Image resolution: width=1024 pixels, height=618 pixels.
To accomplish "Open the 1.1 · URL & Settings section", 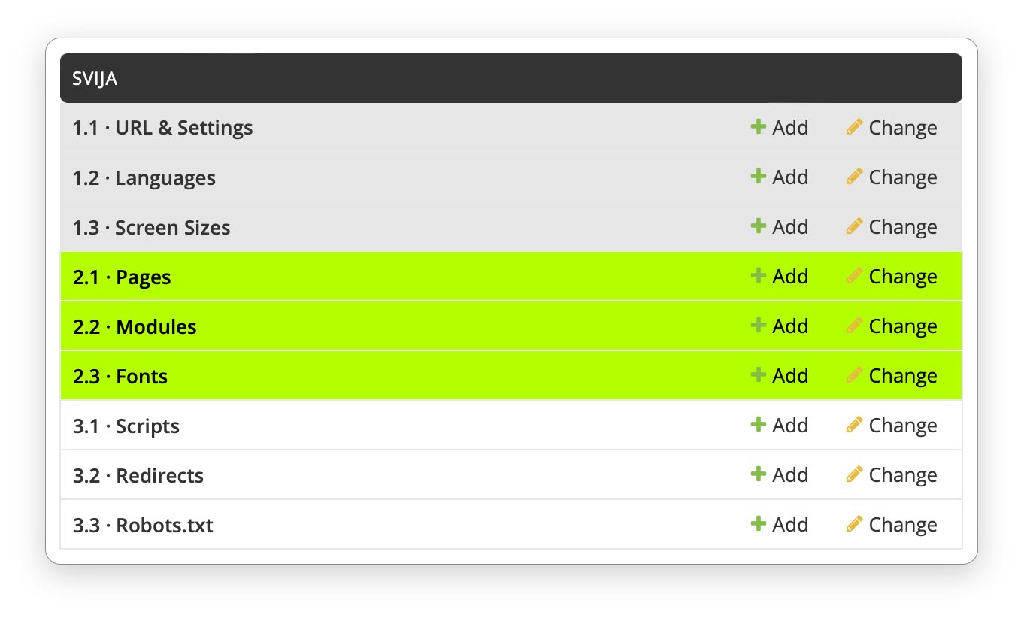I will point(162,128).
